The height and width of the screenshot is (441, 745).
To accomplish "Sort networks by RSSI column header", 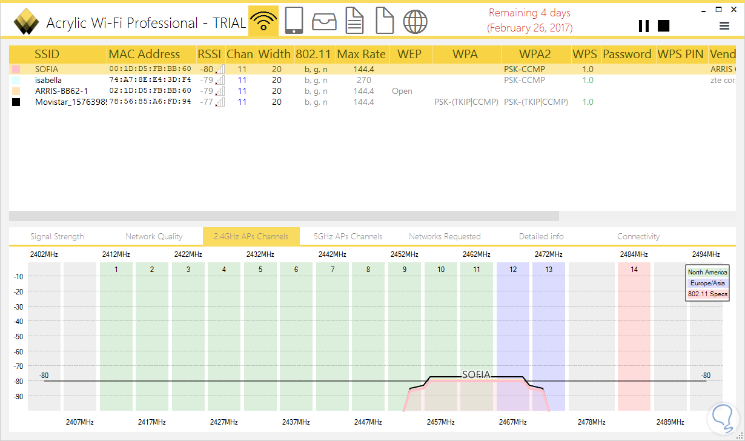I will click(210, 54).
